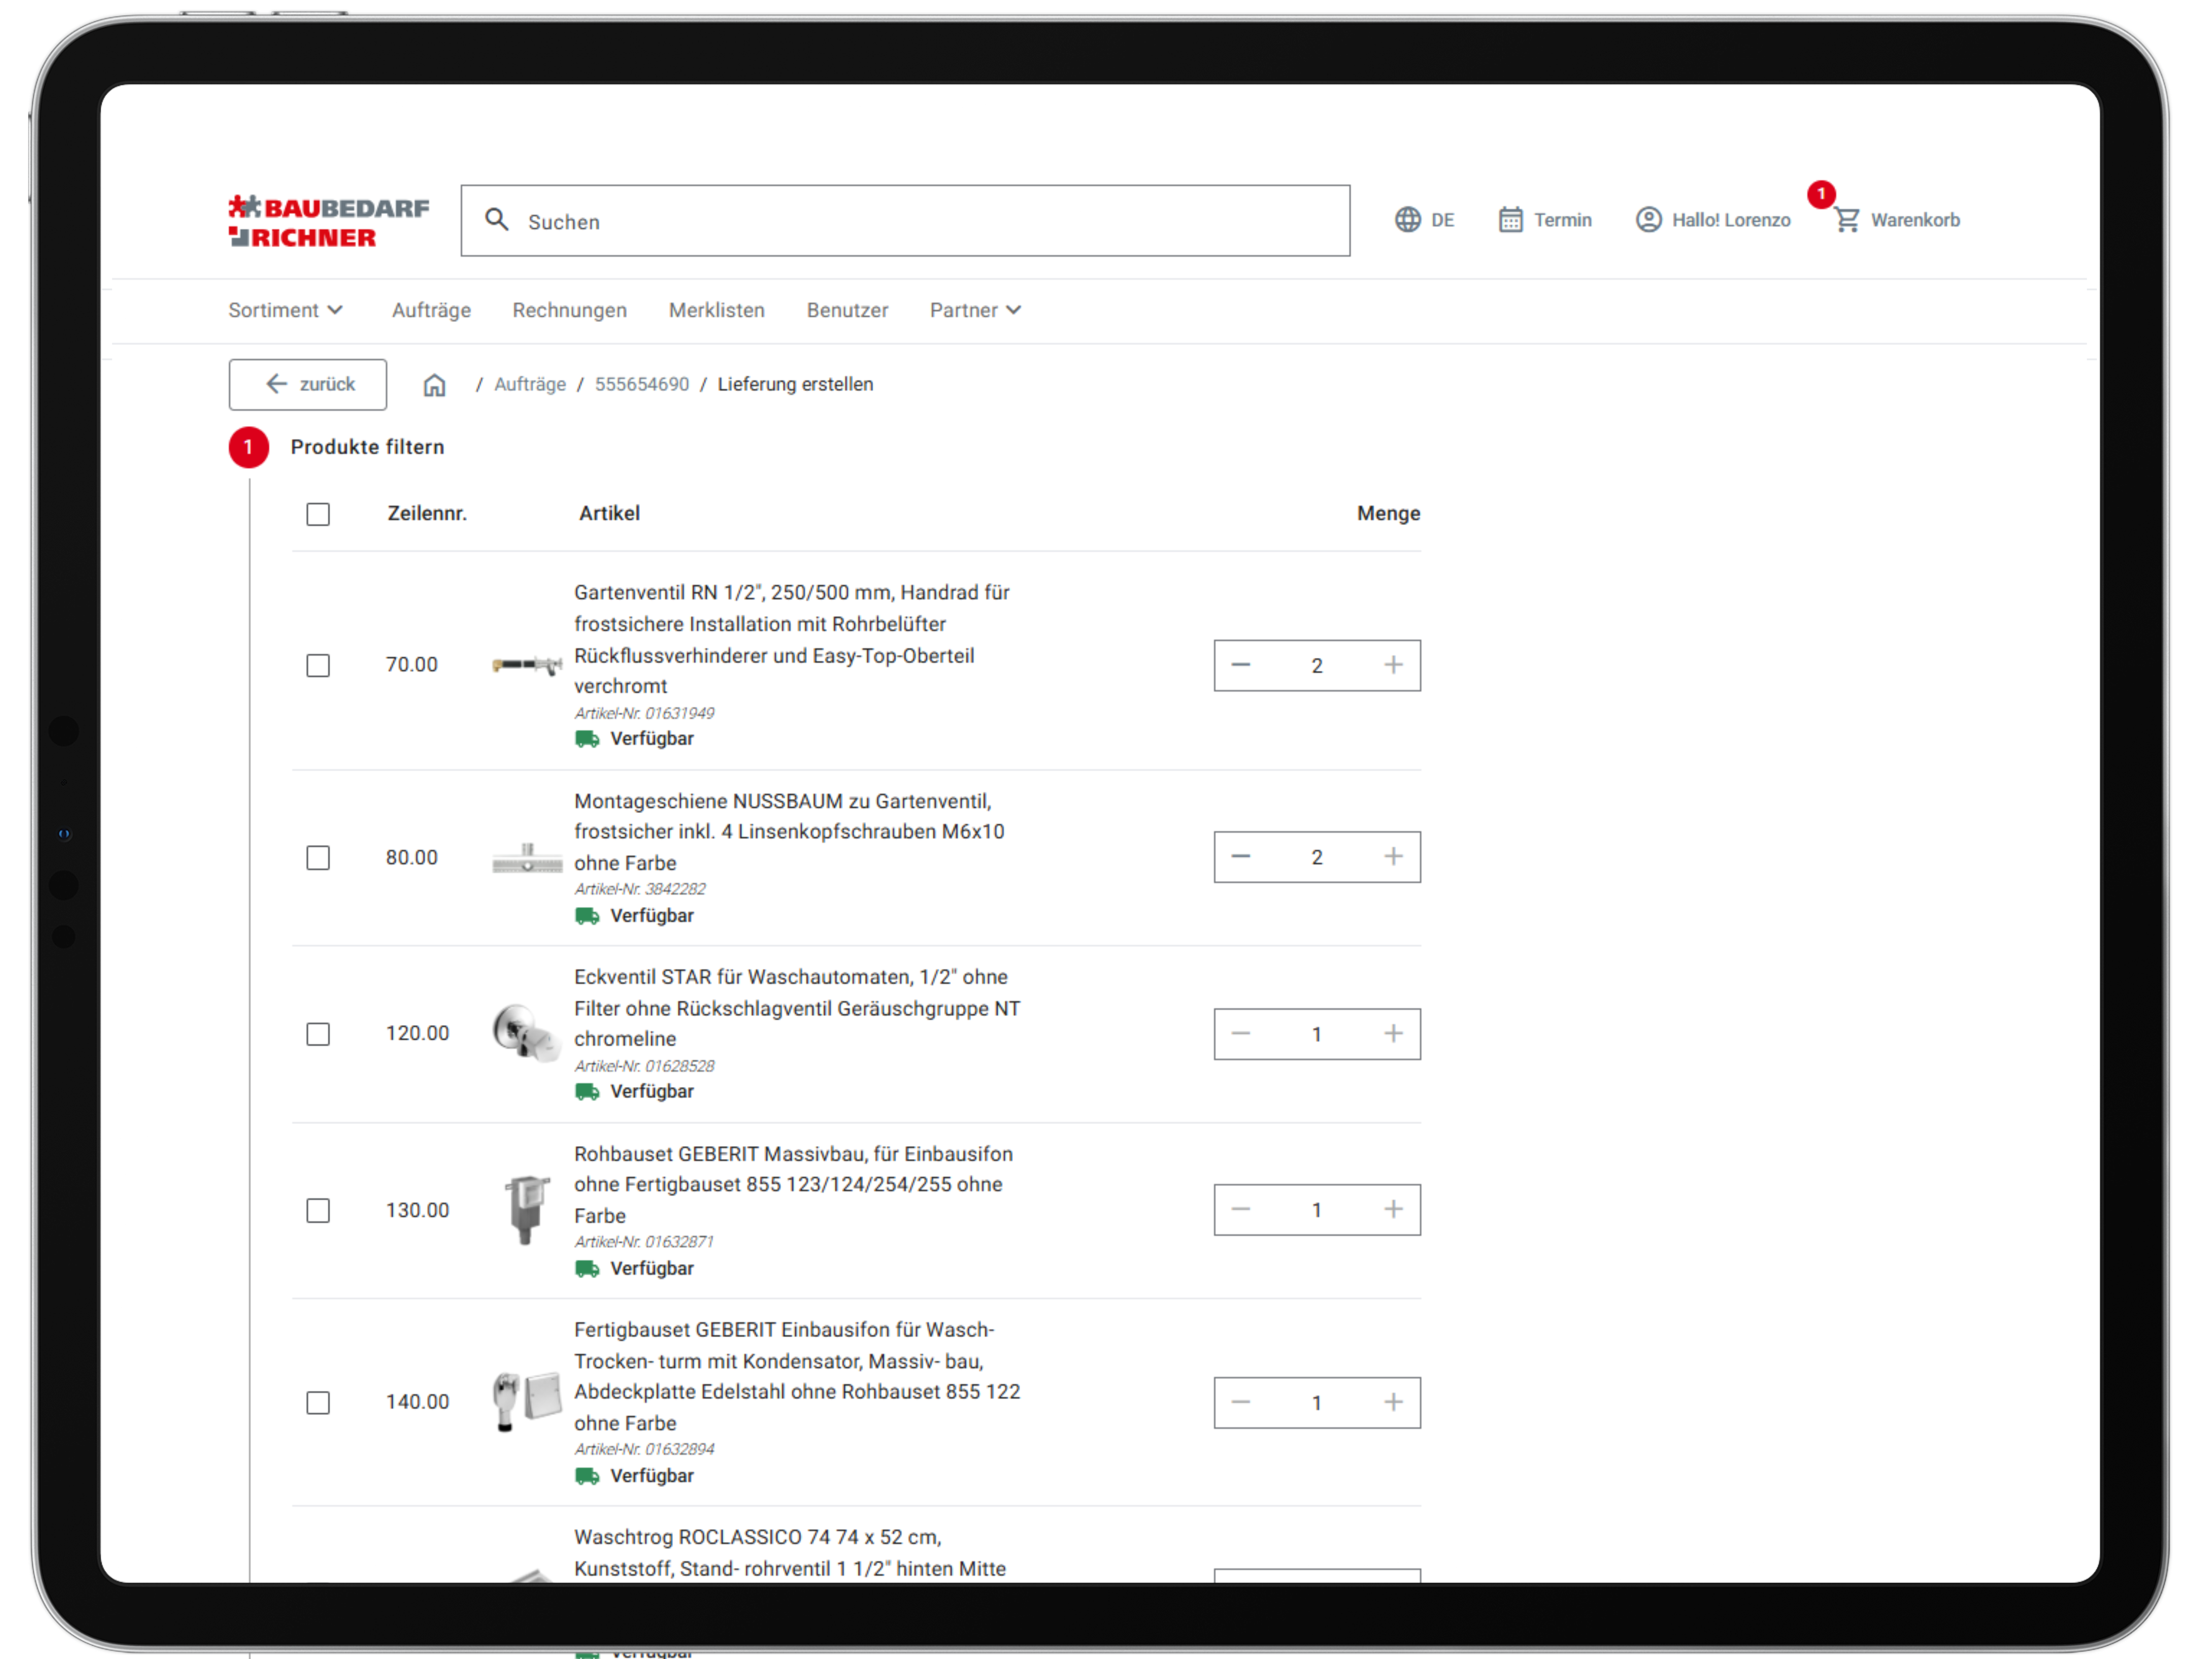Open the Warenkorb link
The image size is (2212, 1659).
(1915, 220)
